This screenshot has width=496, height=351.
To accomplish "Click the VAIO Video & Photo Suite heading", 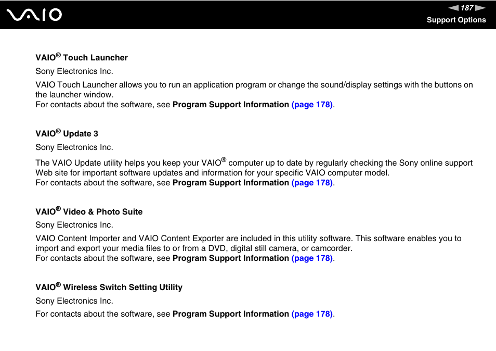I will click(x=89, y=211).
